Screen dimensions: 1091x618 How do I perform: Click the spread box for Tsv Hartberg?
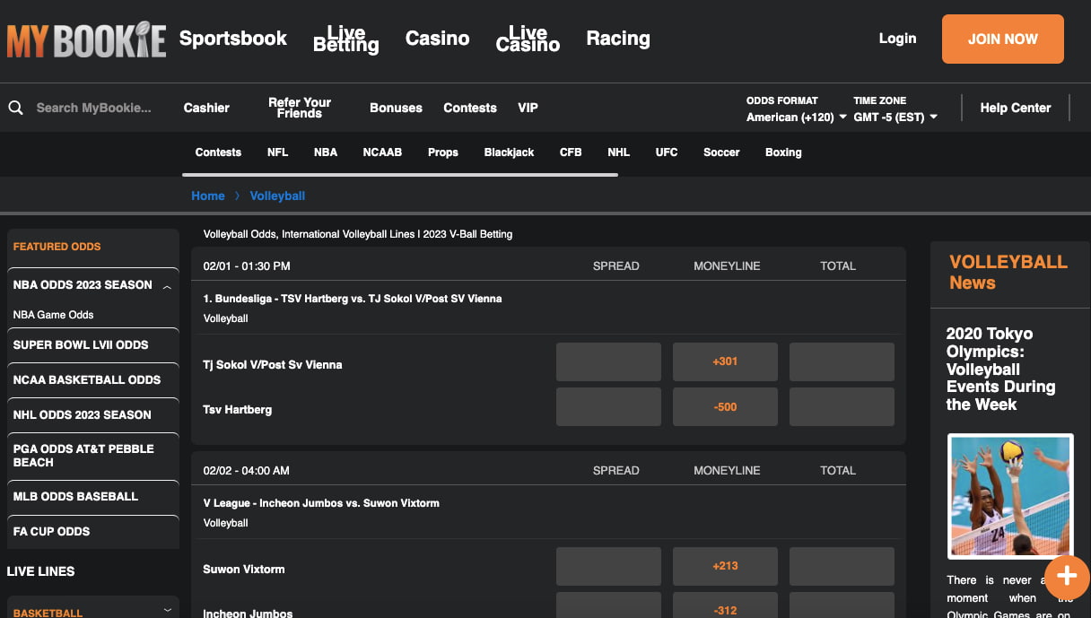coord(608,406)
